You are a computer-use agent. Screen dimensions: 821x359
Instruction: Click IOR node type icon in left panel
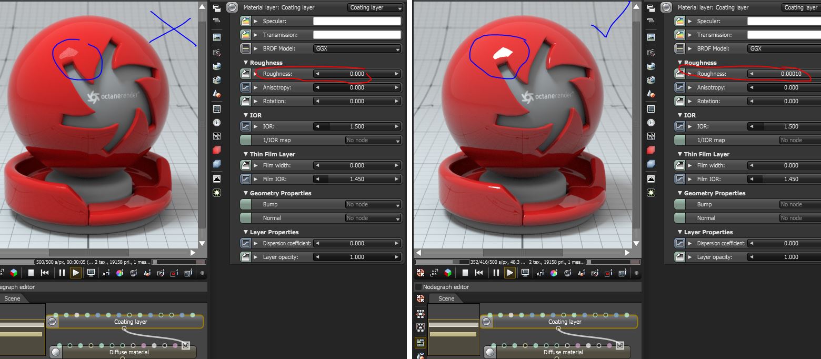point(245,126)
